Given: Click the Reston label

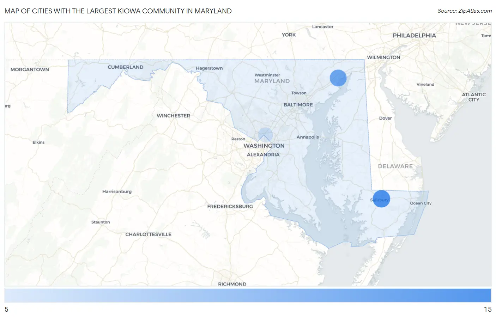Looking at the screenshot, I should (x=238, y=139).
